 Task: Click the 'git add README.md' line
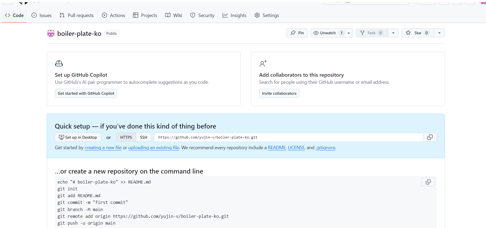[x=79, y=196]
